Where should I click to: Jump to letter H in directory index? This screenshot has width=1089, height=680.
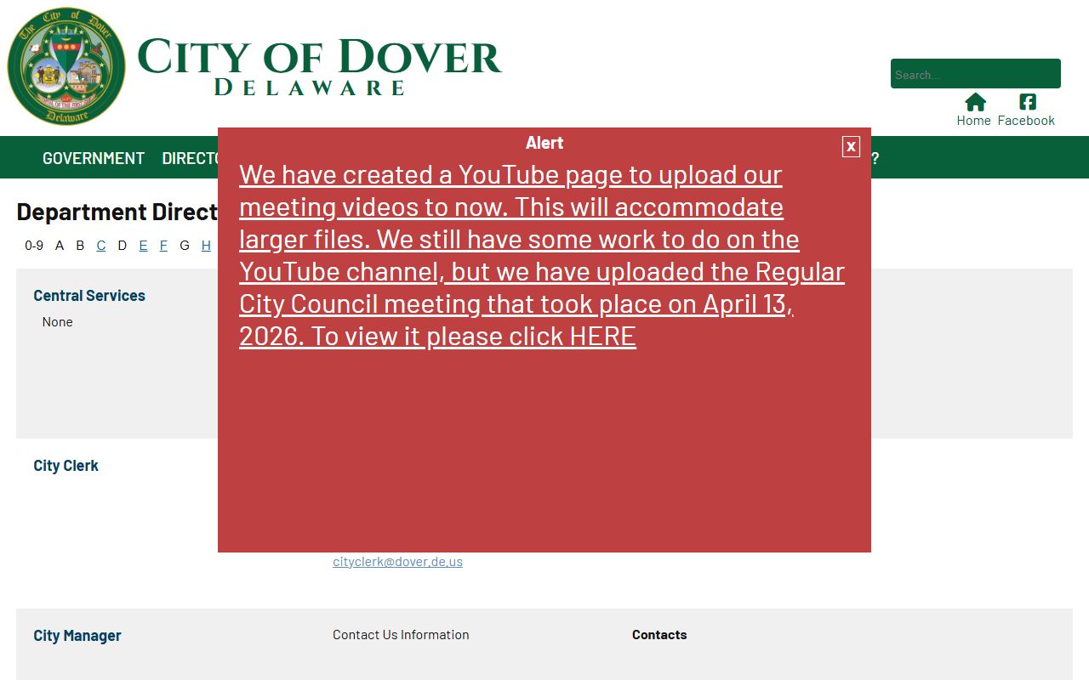[x=206, y=246]
